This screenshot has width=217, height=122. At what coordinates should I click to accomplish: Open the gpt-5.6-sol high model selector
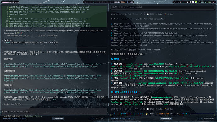tap(12, 116)
